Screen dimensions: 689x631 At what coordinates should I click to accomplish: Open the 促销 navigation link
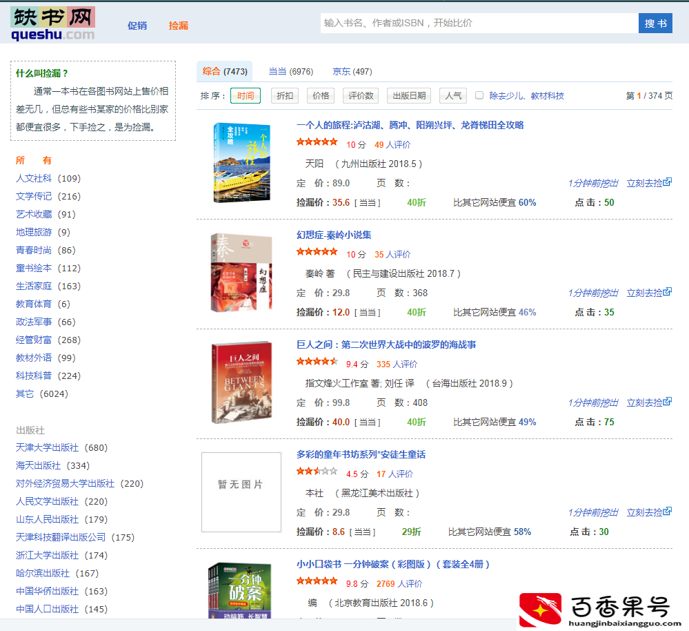(137, 26)
